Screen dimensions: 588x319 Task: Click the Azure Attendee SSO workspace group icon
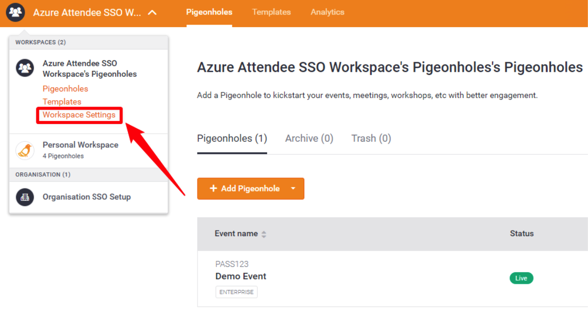25,68
